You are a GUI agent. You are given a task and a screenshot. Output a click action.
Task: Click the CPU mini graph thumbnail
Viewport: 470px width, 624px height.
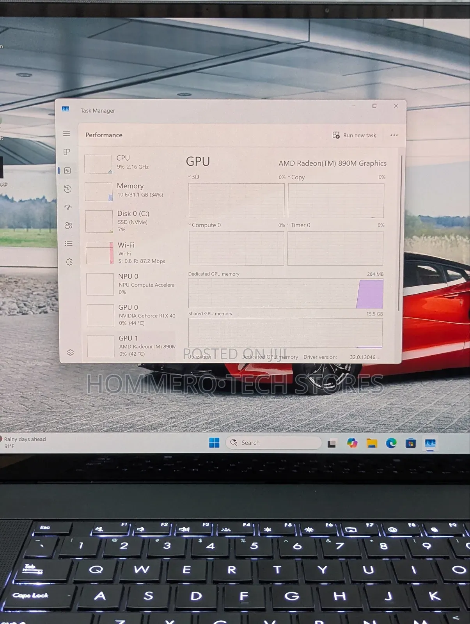pyautogui.click(x=98, y=164)
